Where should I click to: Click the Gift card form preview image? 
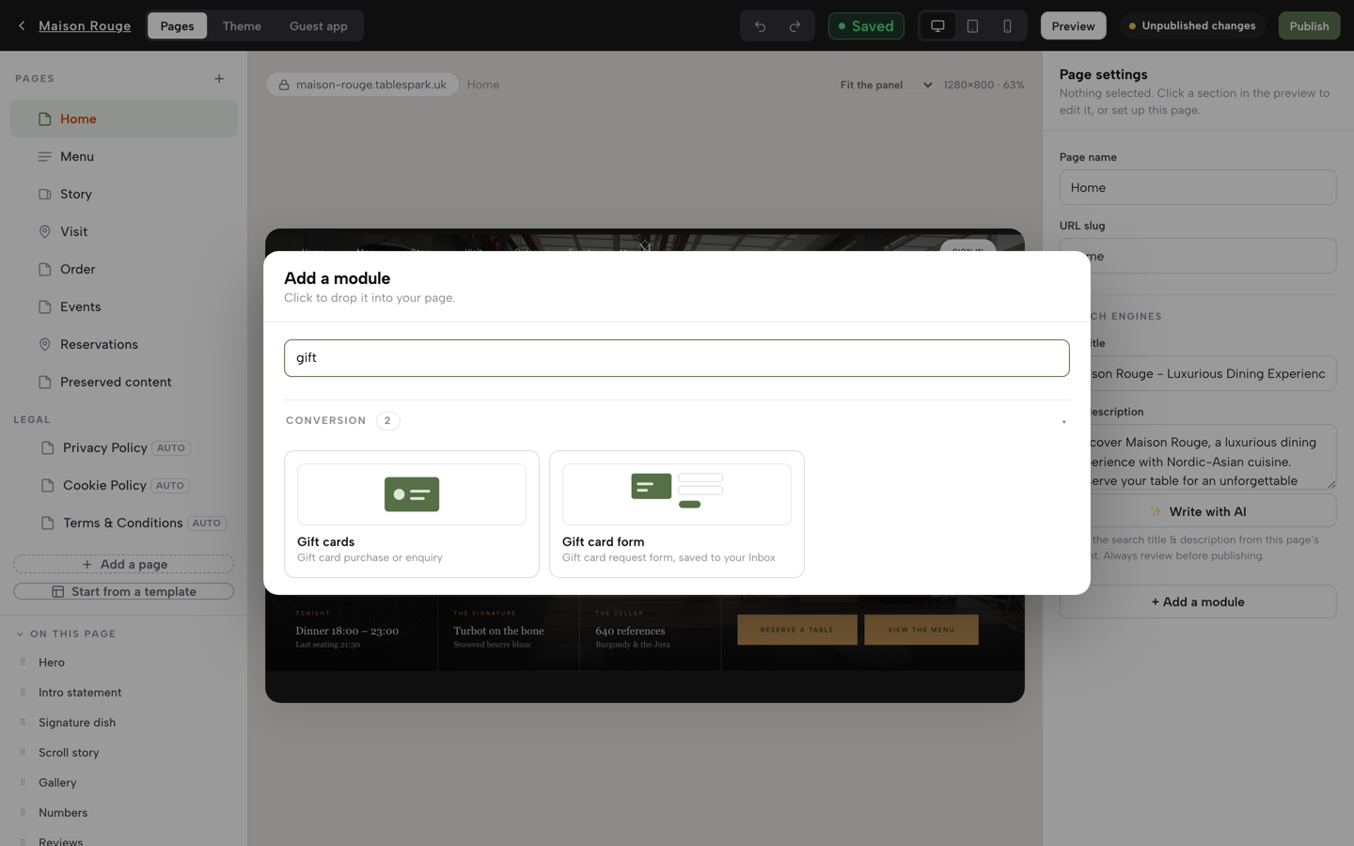click(677, 494)
